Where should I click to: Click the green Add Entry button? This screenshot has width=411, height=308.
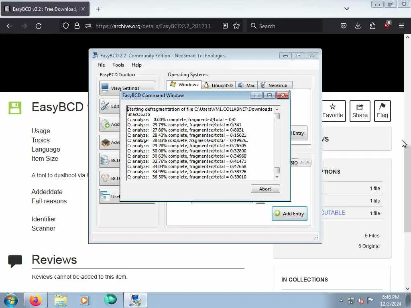point(289,213)
